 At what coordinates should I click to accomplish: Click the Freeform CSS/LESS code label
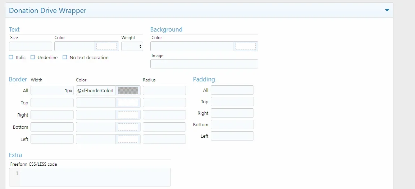[x=33, y=164]
